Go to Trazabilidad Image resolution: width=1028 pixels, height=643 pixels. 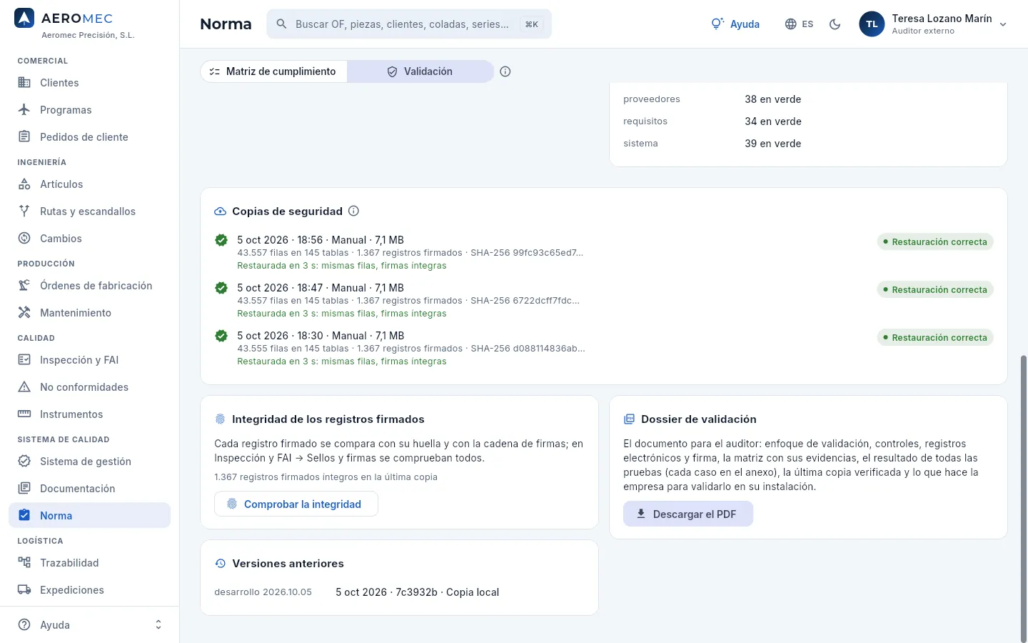coord(89,563)
